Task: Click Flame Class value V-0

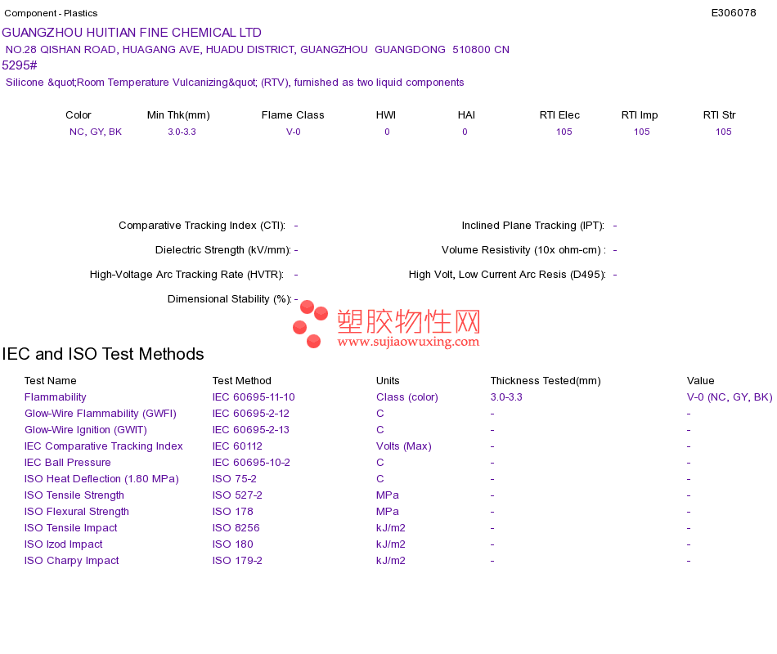Action: tap(294, 132)
